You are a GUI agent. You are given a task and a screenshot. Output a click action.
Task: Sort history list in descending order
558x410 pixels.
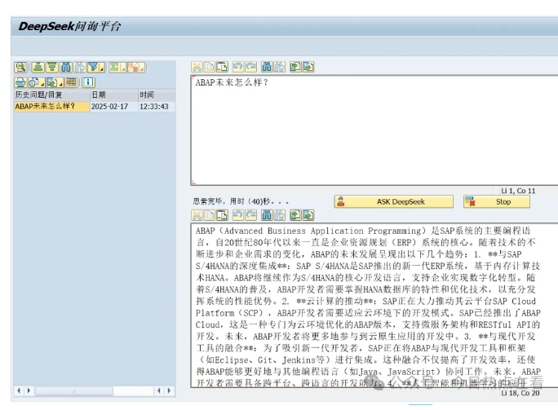[x=51, y=67]
